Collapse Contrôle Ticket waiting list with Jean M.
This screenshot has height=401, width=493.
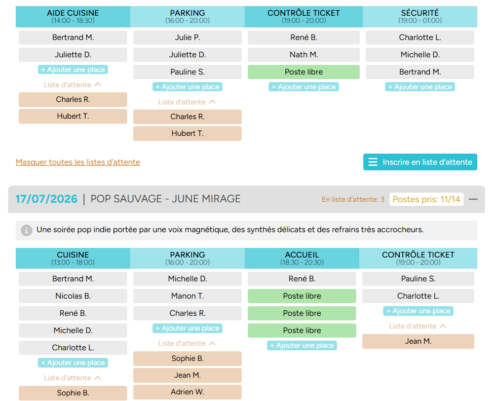click(418, 326)
